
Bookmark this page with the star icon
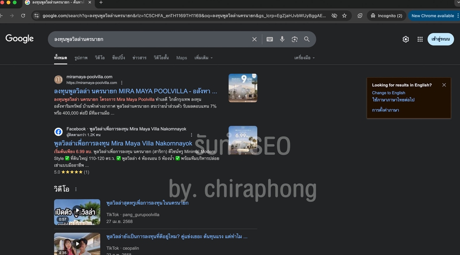pos(345,16)
